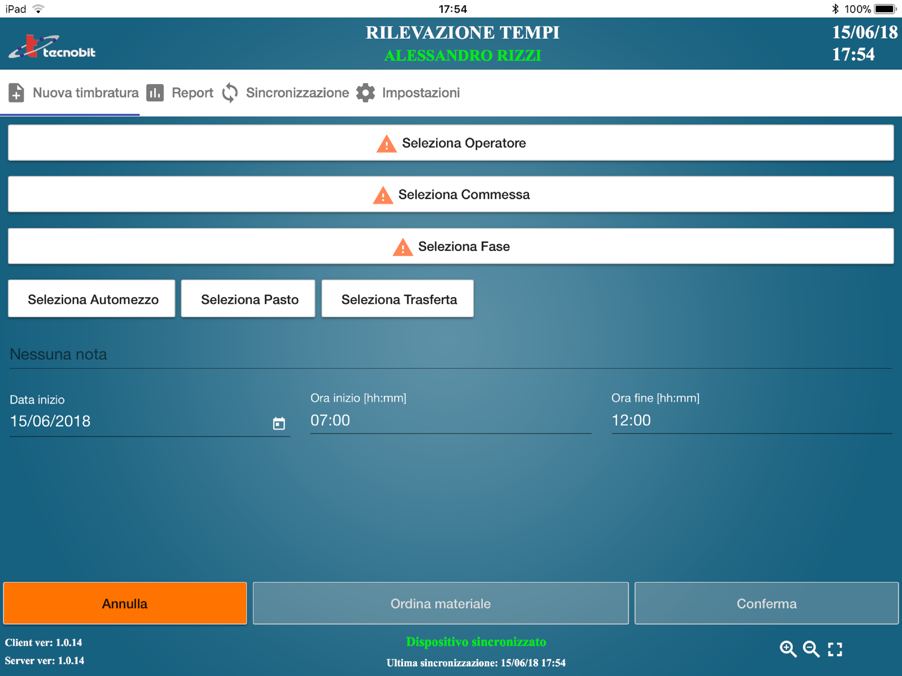Toggle fullscreen with the corner-brackets icon
902x676 pixels.
coord(835,649)
